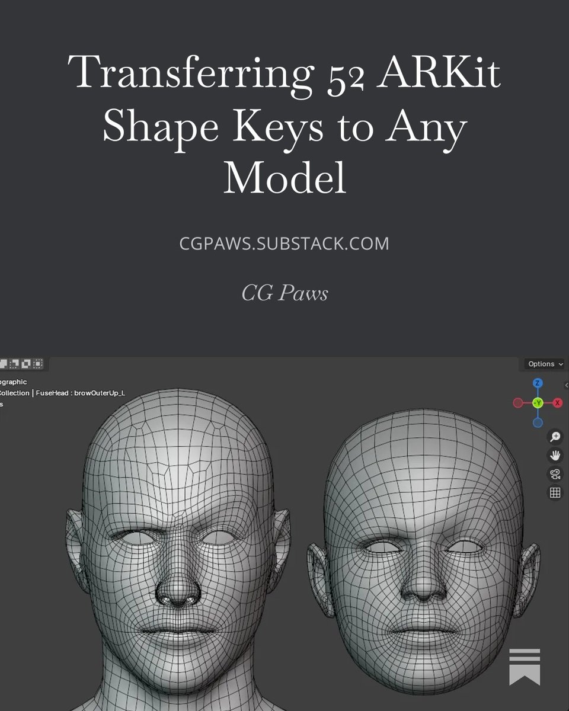
Task: Select the intersect selection mode icon
Action: (x=38, y=364)
